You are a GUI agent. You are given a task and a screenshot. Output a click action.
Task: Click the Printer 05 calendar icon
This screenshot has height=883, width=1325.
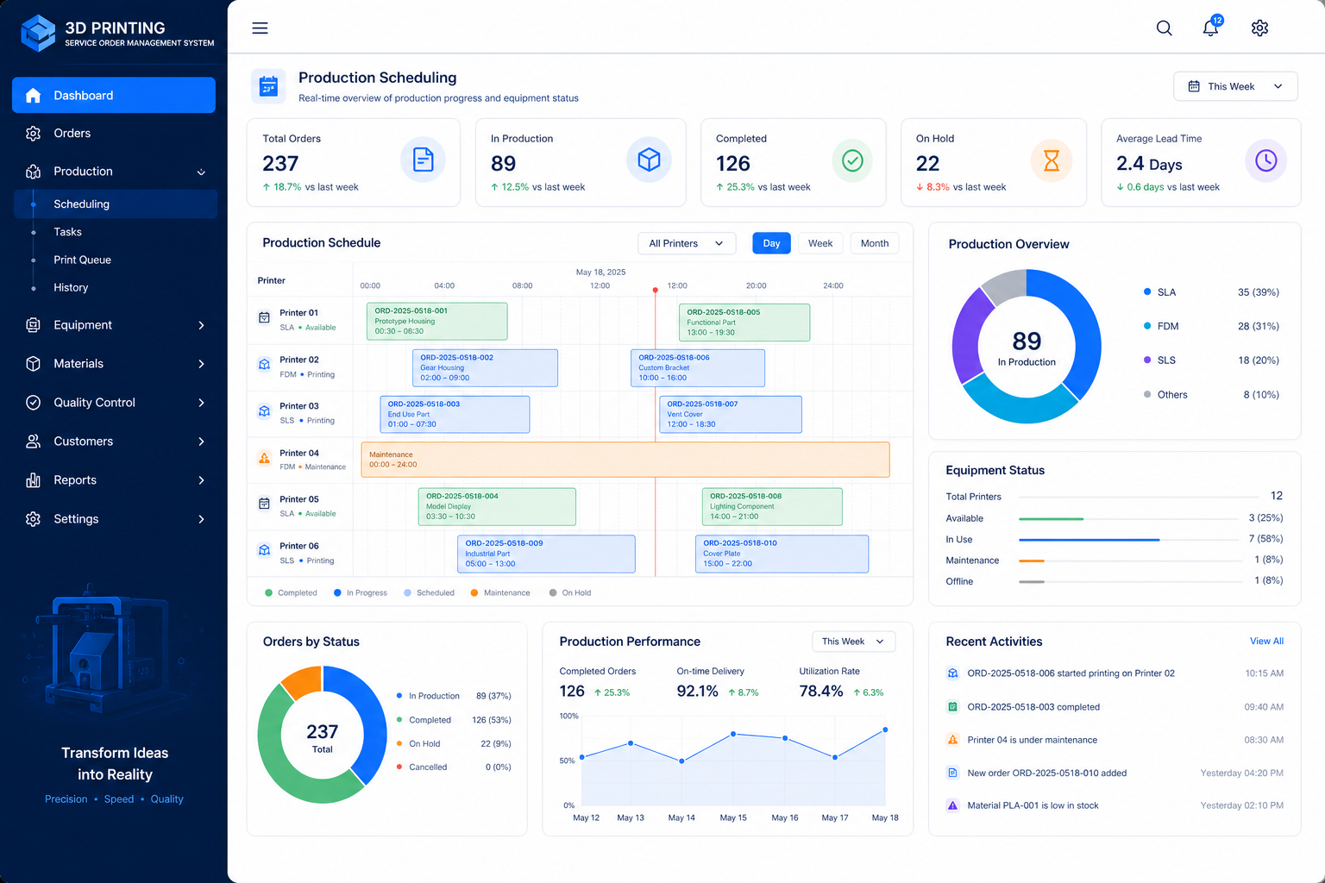(x=264, y=504)
